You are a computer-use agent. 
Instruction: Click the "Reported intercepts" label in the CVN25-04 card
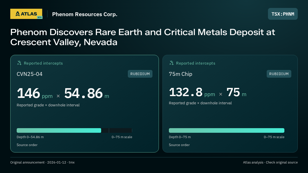[x=43, y=63]
